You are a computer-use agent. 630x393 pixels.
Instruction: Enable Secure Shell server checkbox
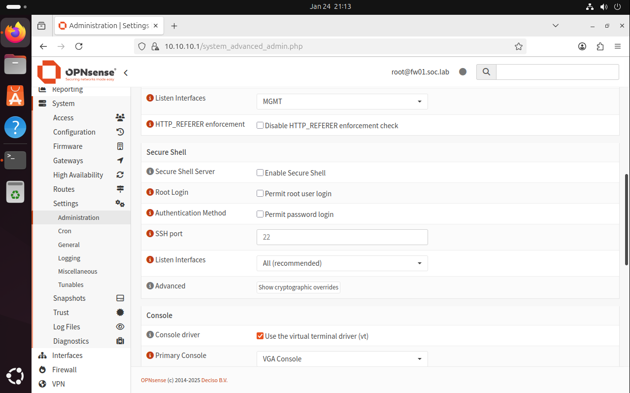(260, 173)
